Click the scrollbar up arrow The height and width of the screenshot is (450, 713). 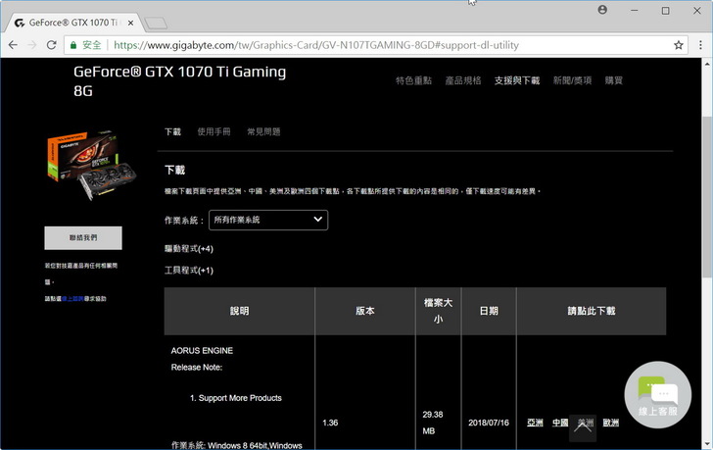pos(707,64)
